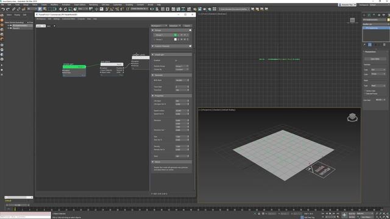The height and width of the screenshot is (219, 390).
Task: Collapse the Properties section
Action: pos(153,96)
